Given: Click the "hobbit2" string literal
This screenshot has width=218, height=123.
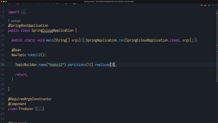Looking at the screenshot, I should point(56,65).
